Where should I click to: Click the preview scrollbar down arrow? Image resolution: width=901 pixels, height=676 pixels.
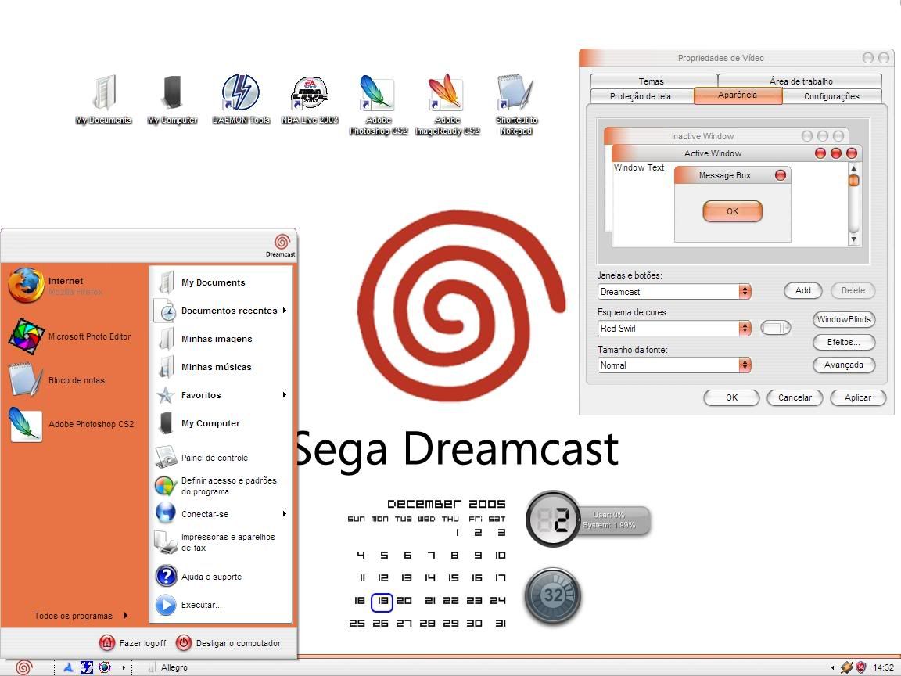[x=854, y=239]
